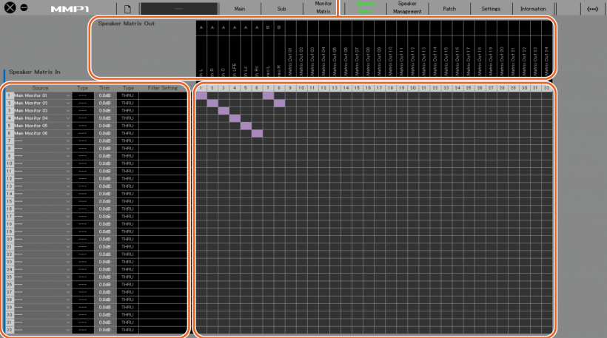Click the X icon at top left

pyautogui.click(x=10, y=8)
